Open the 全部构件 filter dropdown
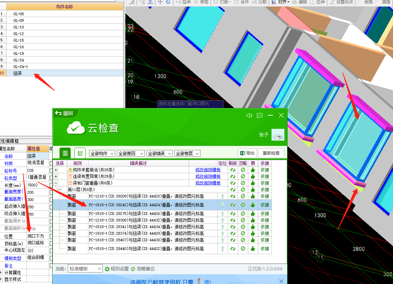Viewport: 393px width, 284px height. click(102, 153)
